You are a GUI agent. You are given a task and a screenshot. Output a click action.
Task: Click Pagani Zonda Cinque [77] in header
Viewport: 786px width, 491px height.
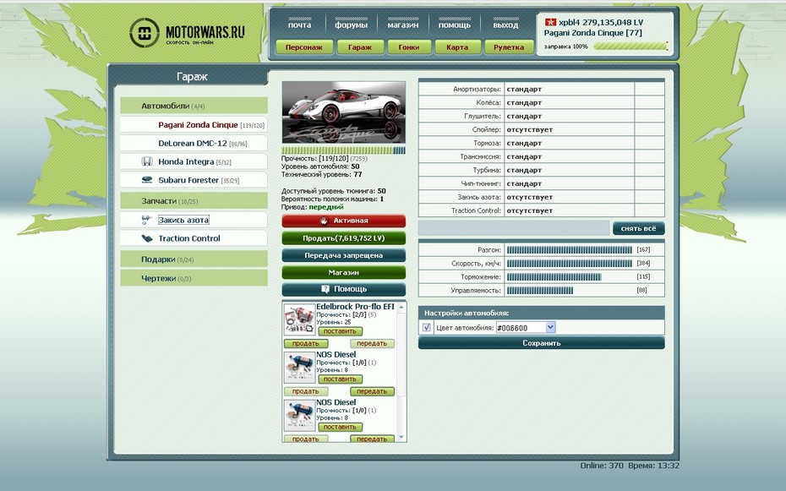pyautogui.click(x=593, y=33)
